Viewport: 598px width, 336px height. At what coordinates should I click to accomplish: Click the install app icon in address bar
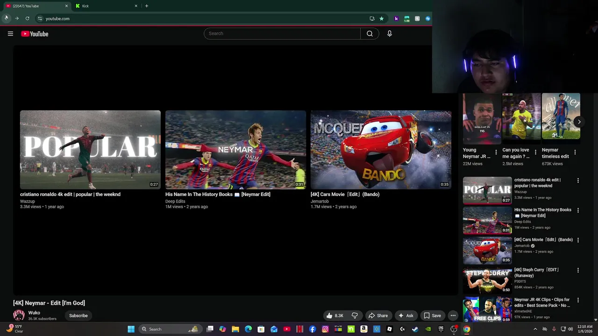[x=372, y=19]
